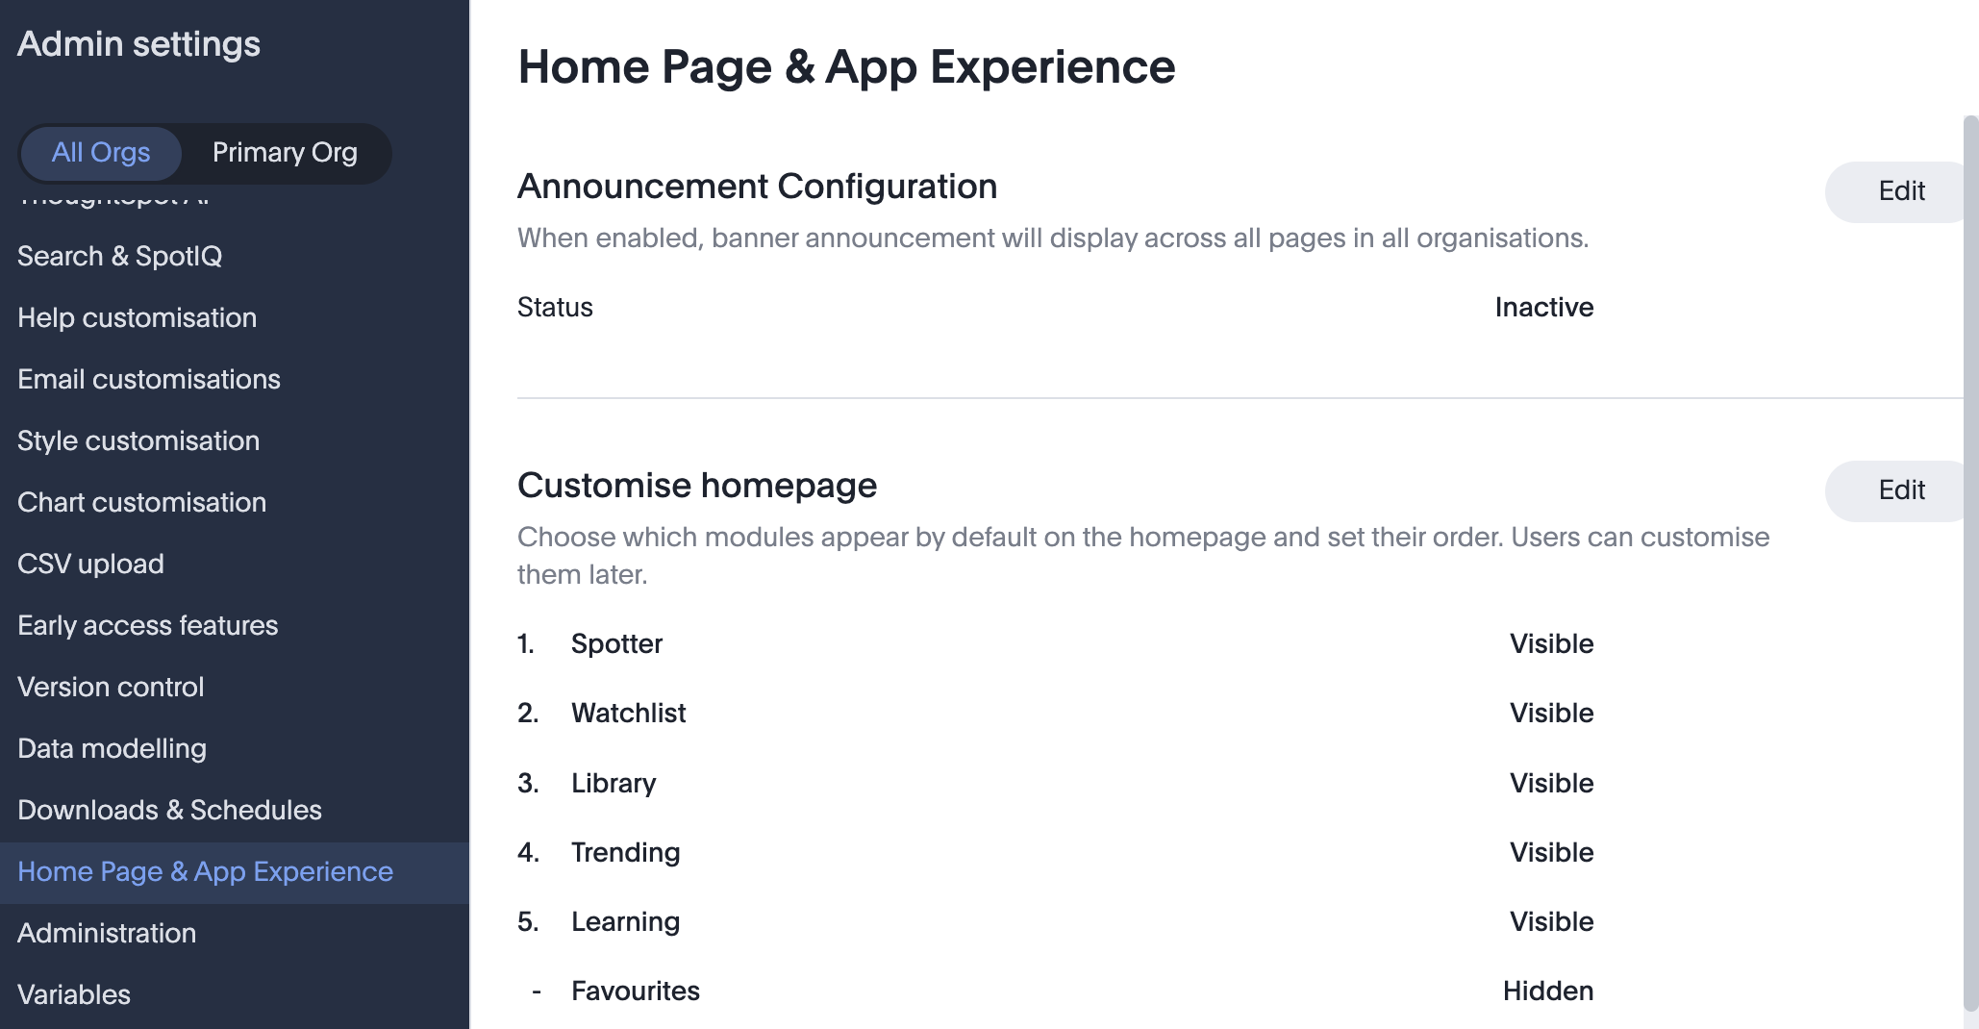Screen dimensions: 1979x1029
Task: Select Home Page & App Experience
Action: [x=205, y=871]
